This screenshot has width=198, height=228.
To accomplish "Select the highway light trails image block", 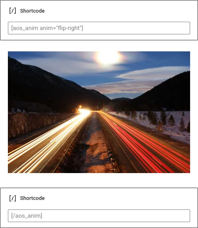I will pos(99,112).
